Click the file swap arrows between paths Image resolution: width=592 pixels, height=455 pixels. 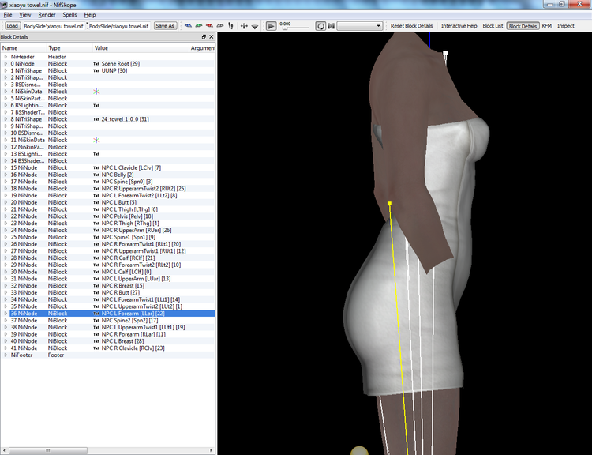pyautogui.click(x=87, y=26)
